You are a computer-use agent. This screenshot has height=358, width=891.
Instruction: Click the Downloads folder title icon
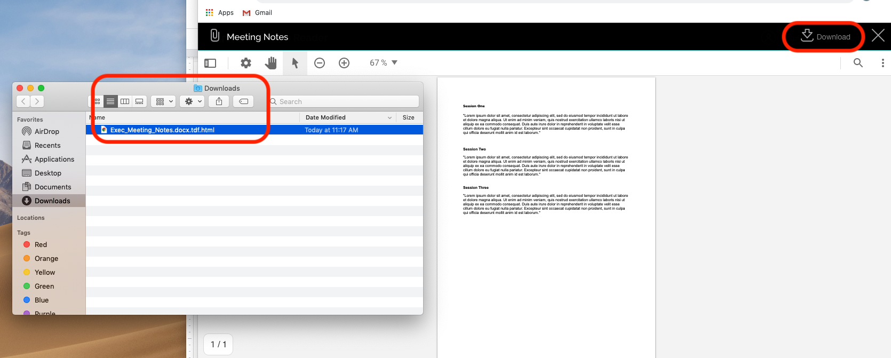(x=198, y=88)
